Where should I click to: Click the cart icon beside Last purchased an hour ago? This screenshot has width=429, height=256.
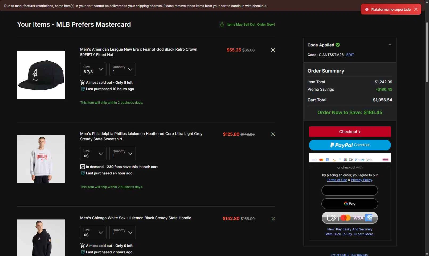[83, 173]
